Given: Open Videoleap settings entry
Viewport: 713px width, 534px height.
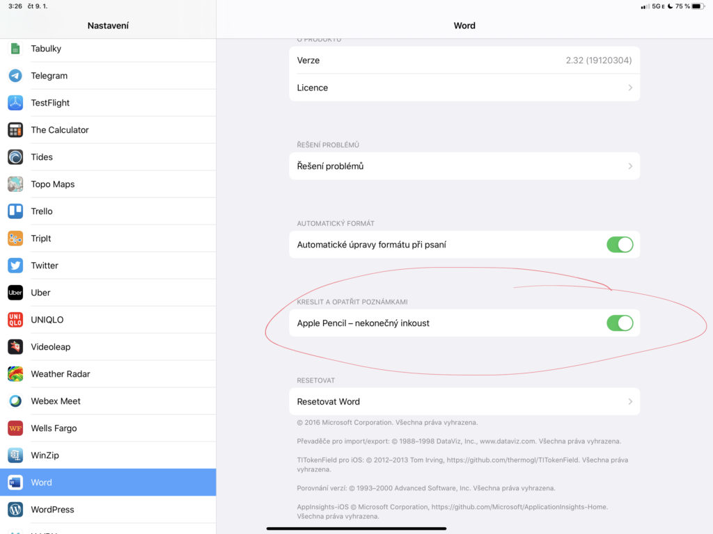Looking at the screenshot, I should click(x=51, y=347).
